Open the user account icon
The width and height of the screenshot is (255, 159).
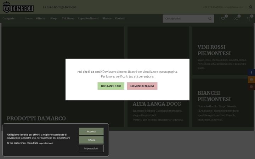pyautogui.click(x=250, y=7)
